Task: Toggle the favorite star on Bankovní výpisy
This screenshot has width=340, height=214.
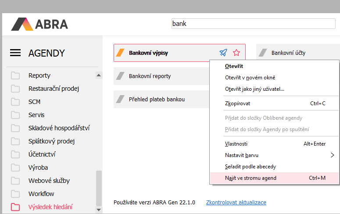Action: pyautogui.click(x=236, y=53)
